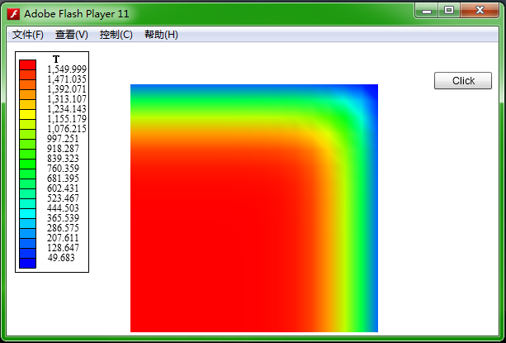Click the legend value 1,392.071

click(67, 89)
